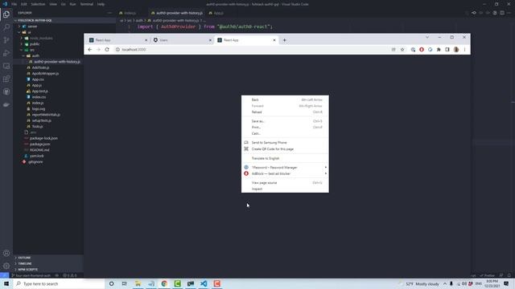Open the VS Code Explorer view icon
515x289 pixels.
click(x=6, y=14)
